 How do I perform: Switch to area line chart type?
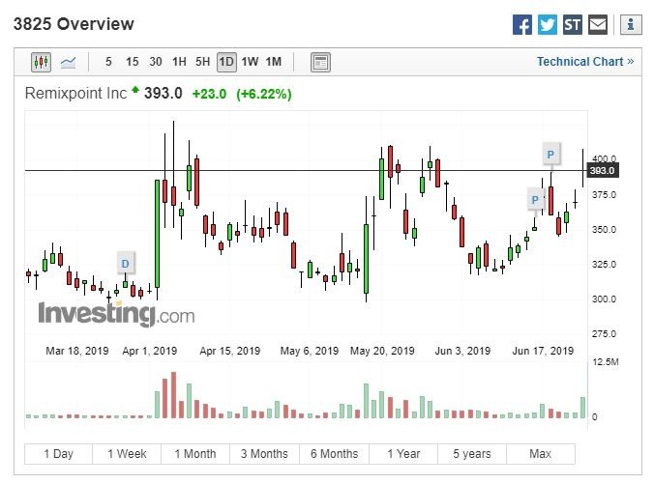68,63
